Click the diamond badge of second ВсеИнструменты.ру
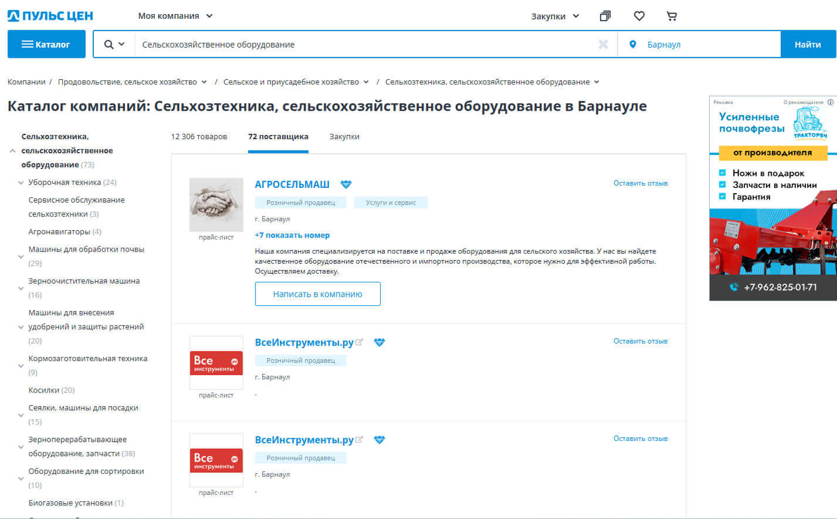 [379, 440]
